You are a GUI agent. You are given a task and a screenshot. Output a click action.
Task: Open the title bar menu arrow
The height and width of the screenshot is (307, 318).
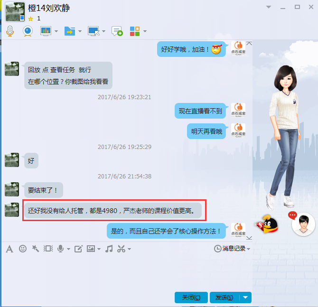coord(269,7)
